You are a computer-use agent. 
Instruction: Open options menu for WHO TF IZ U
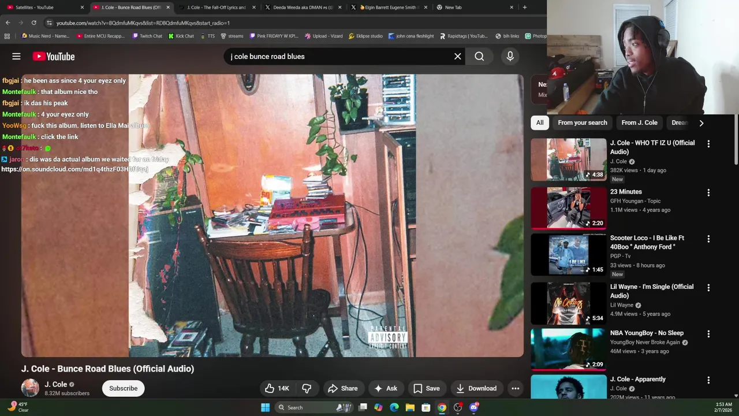(708, 144)
